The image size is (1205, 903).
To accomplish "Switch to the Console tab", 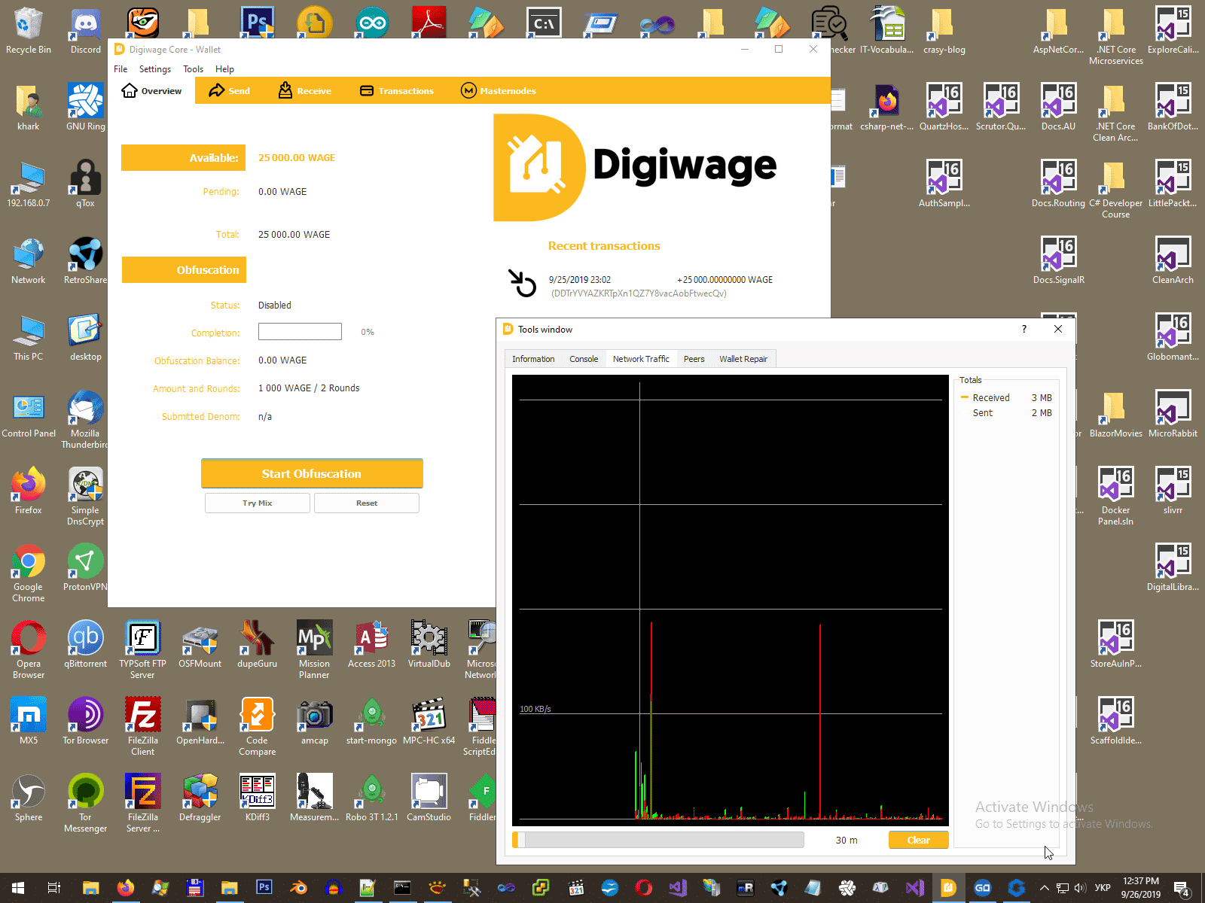I will click(x=584, y=359).
